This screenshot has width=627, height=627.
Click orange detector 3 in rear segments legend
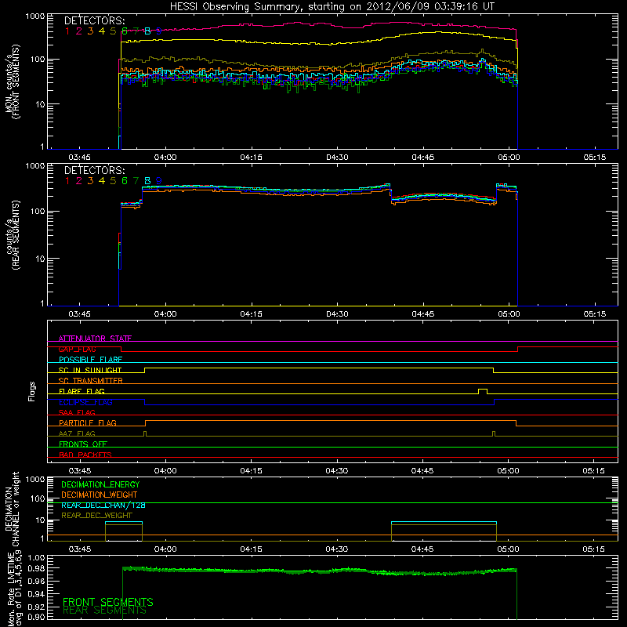(90, 181)
